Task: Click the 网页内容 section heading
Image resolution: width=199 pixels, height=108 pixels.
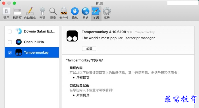Action: (76, 68)
